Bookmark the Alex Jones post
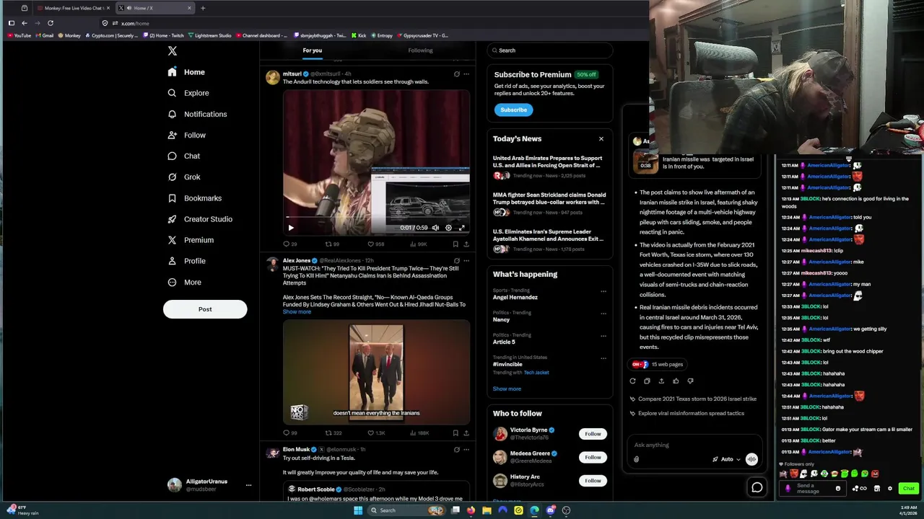924x519 pixels. pyautogui.click(x=456, y=433)
